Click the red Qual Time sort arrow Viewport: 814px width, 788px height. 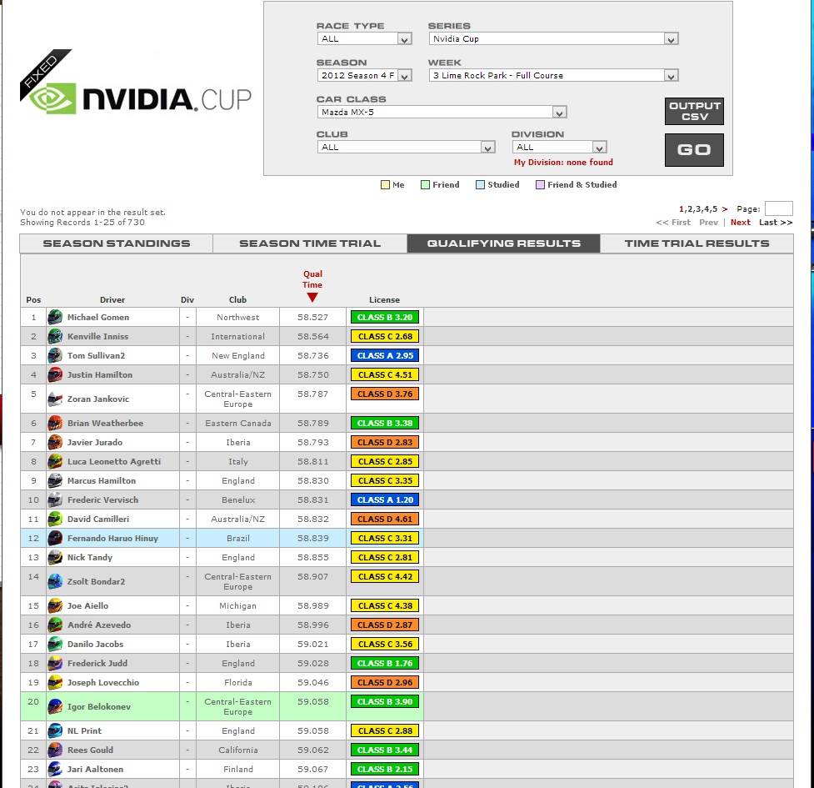pyautogui.click(x=312, y=298)
